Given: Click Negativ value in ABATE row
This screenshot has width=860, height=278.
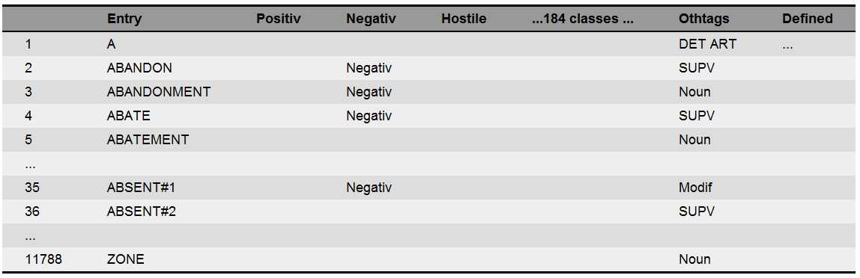Looking at the screenshot, I should pos(369,116).
